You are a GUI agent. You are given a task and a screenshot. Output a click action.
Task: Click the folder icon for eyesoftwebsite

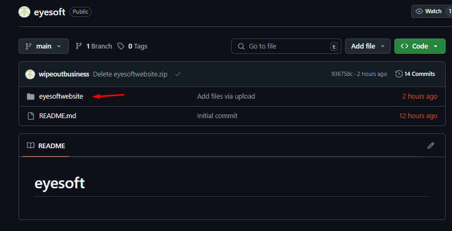pos(31,96)
